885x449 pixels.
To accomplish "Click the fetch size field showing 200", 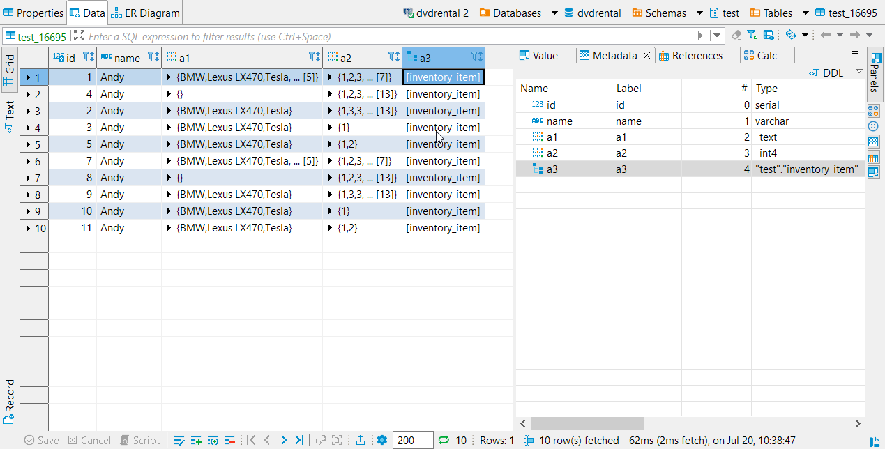I will click(x=412, y=440).
